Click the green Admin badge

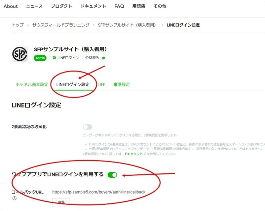pyautogui.click(x=40, y=58)
